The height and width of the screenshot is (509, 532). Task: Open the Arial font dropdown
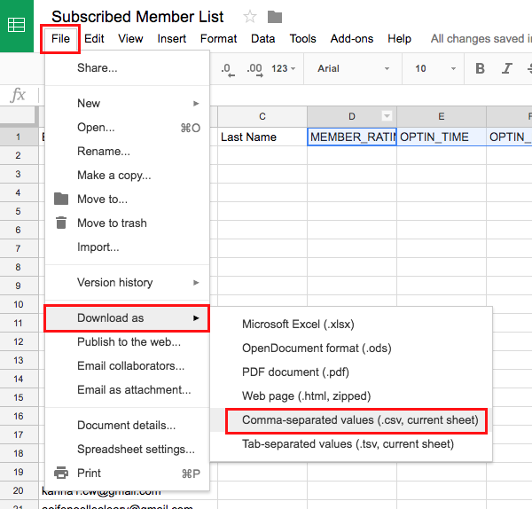[353, 68]
